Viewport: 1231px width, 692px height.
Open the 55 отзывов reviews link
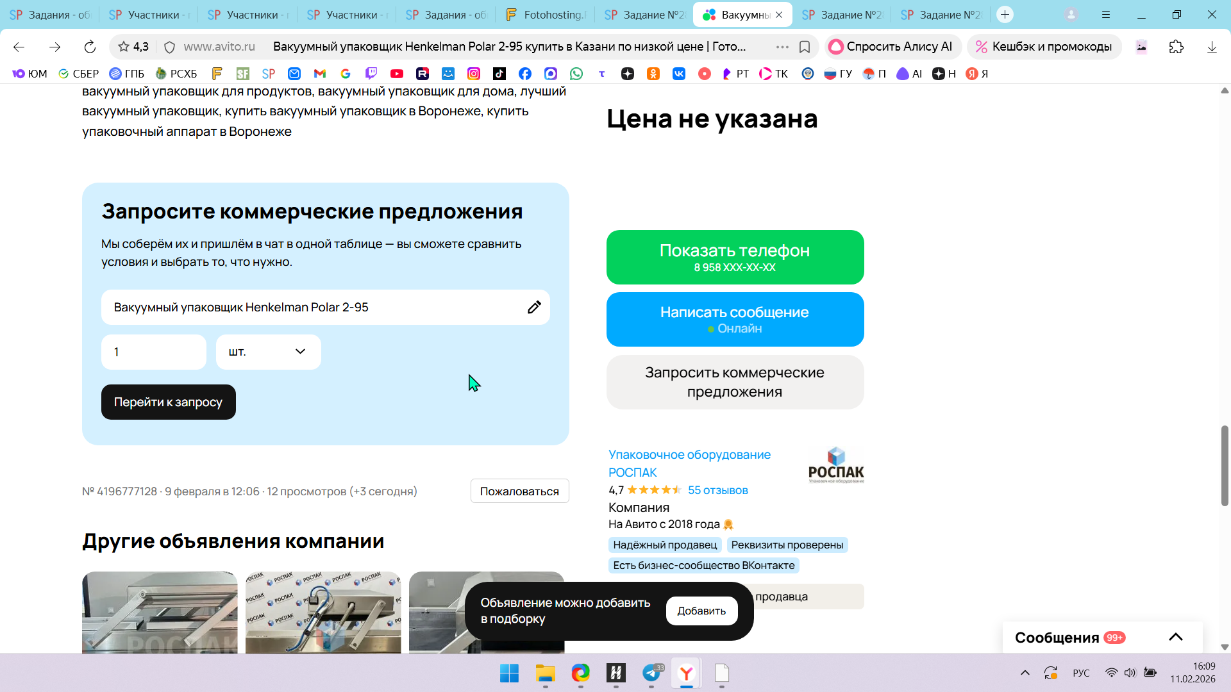[717, 490]
